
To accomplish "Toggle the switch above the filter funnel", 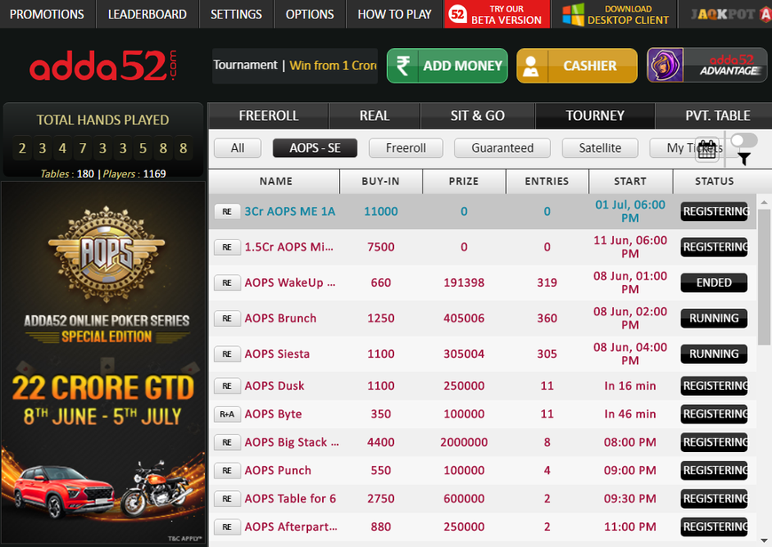I will pyautogui.click(x=744, y=140).
